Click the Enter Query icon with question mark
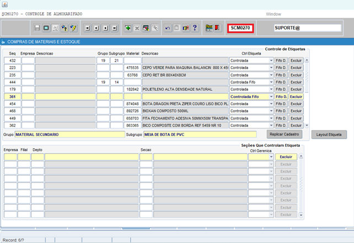This screenshot has width=354, height=243. point(65,28)
